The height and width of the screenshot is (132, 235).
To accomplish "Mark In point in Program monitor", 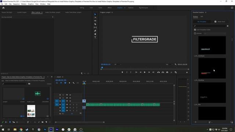I will tap(127, 72).
